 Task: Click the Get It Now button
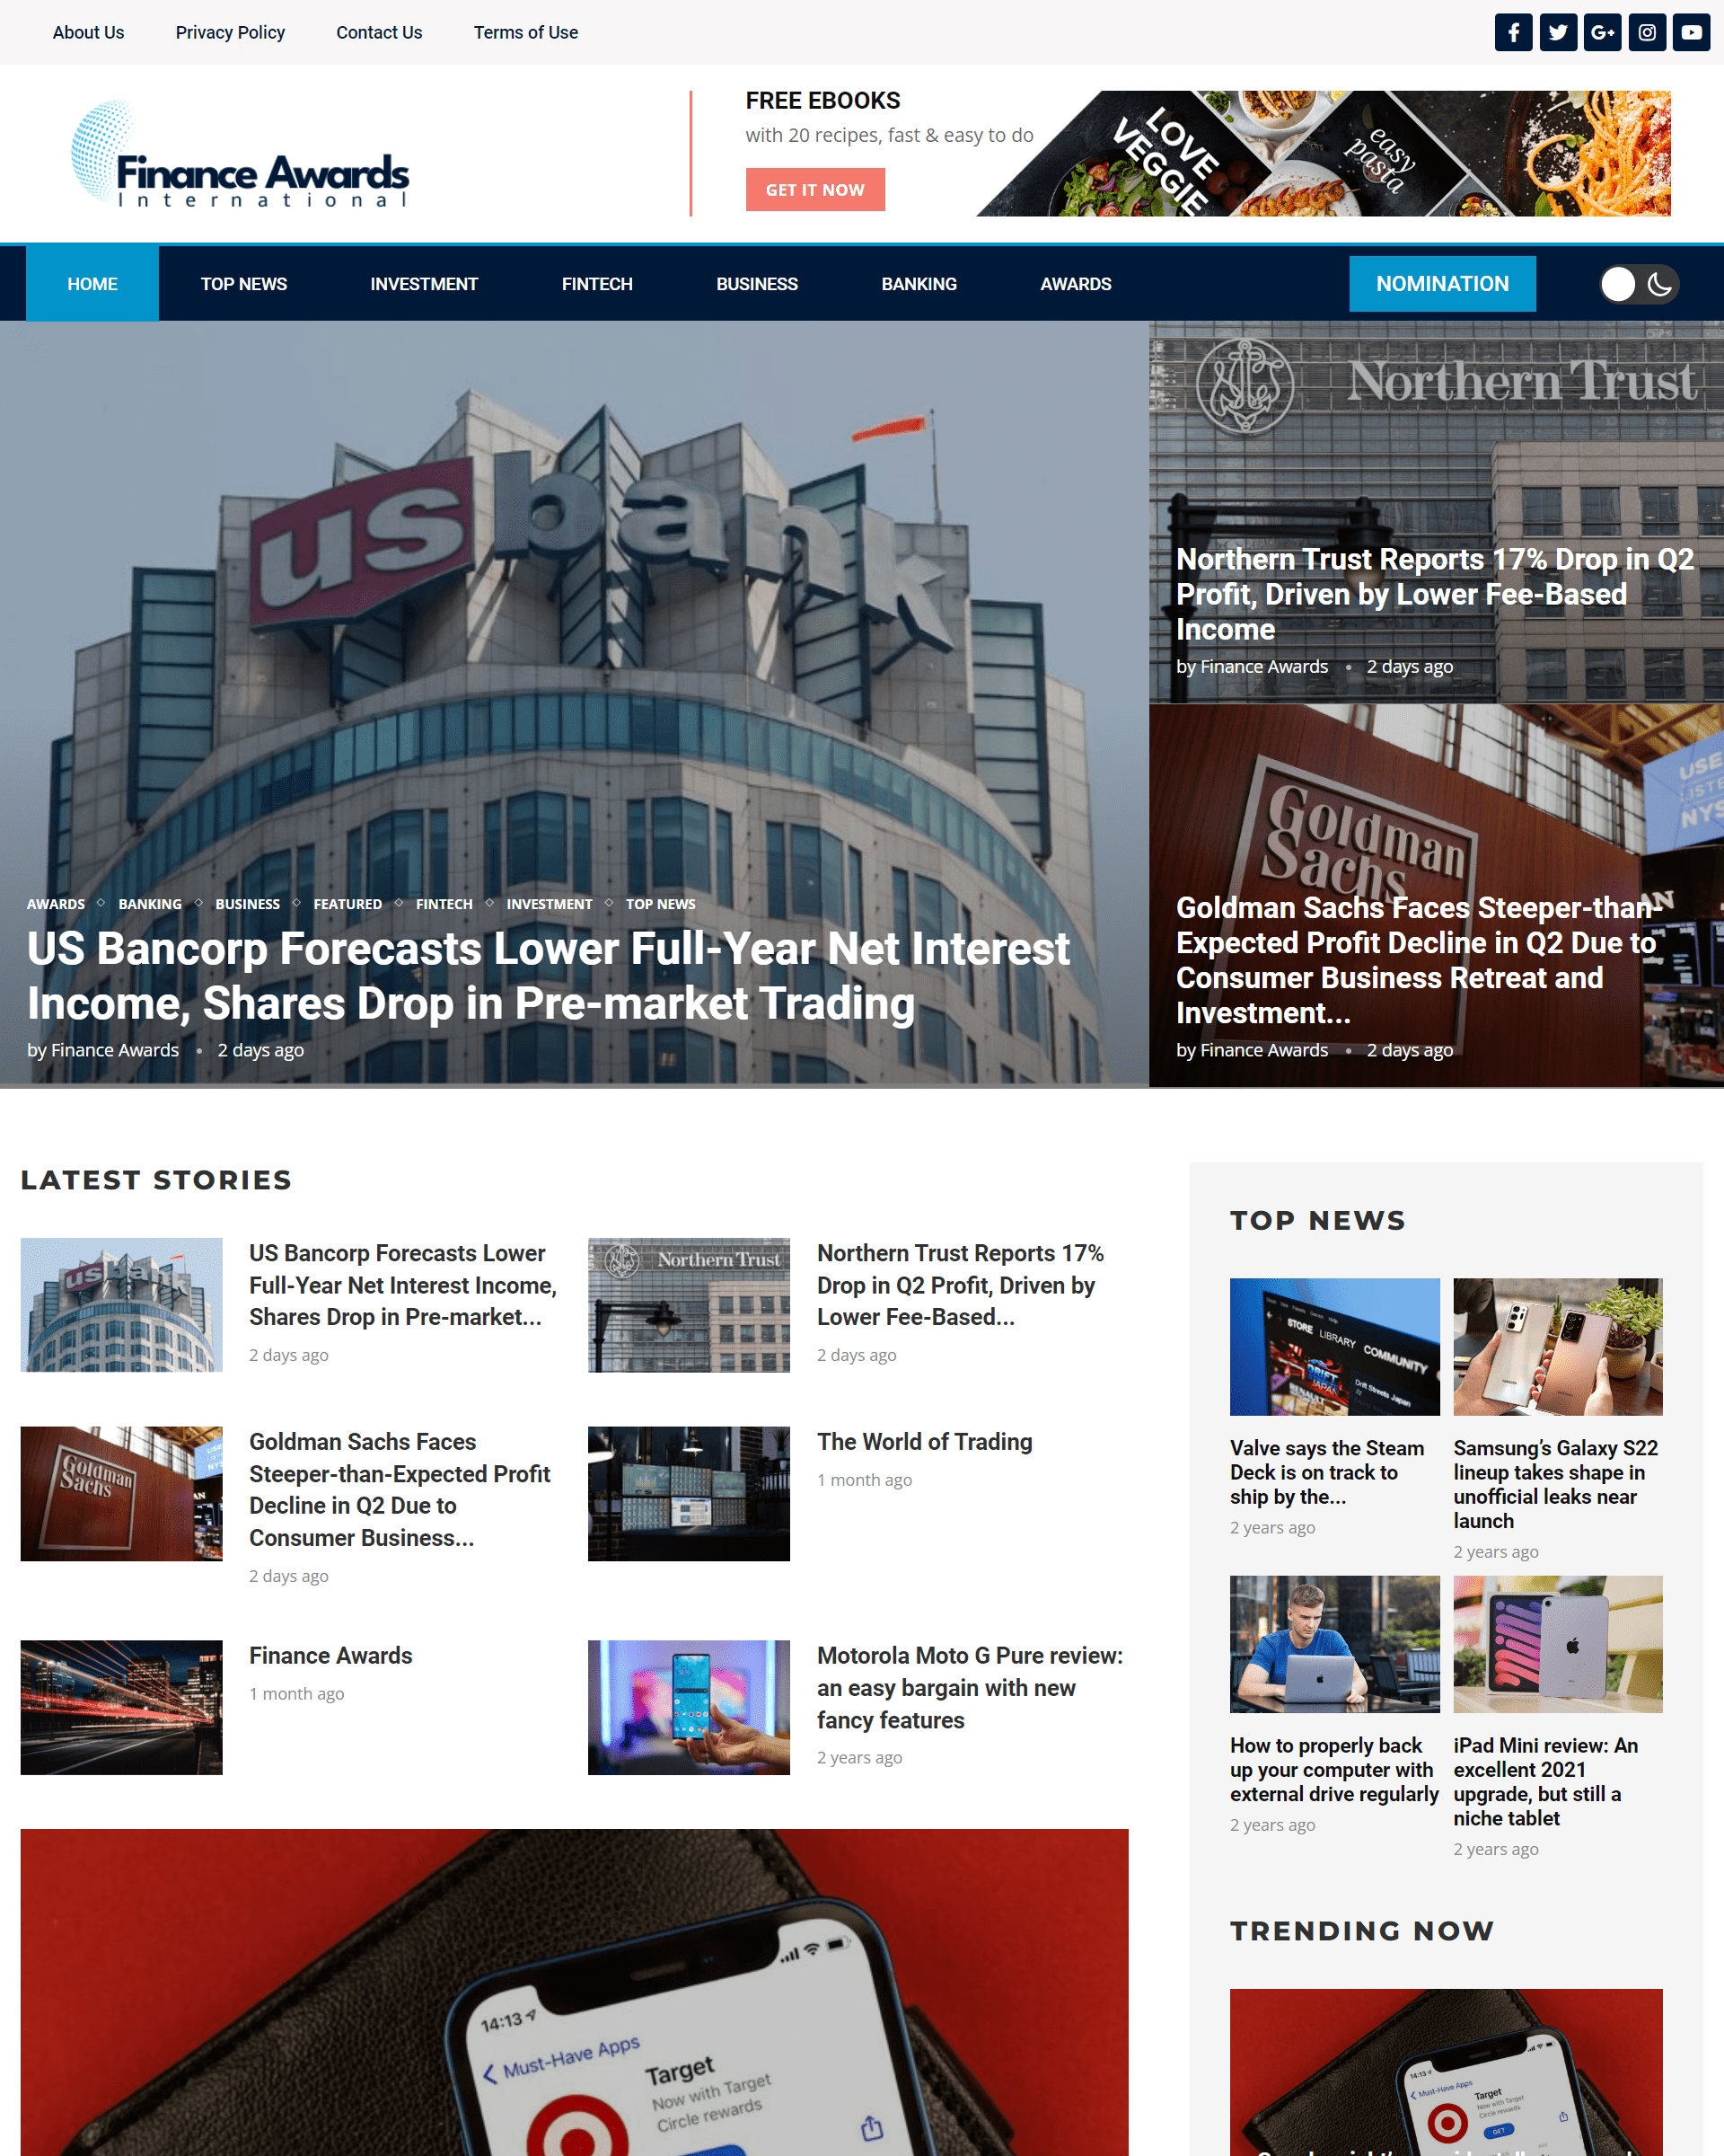click(x=814, y=190)
